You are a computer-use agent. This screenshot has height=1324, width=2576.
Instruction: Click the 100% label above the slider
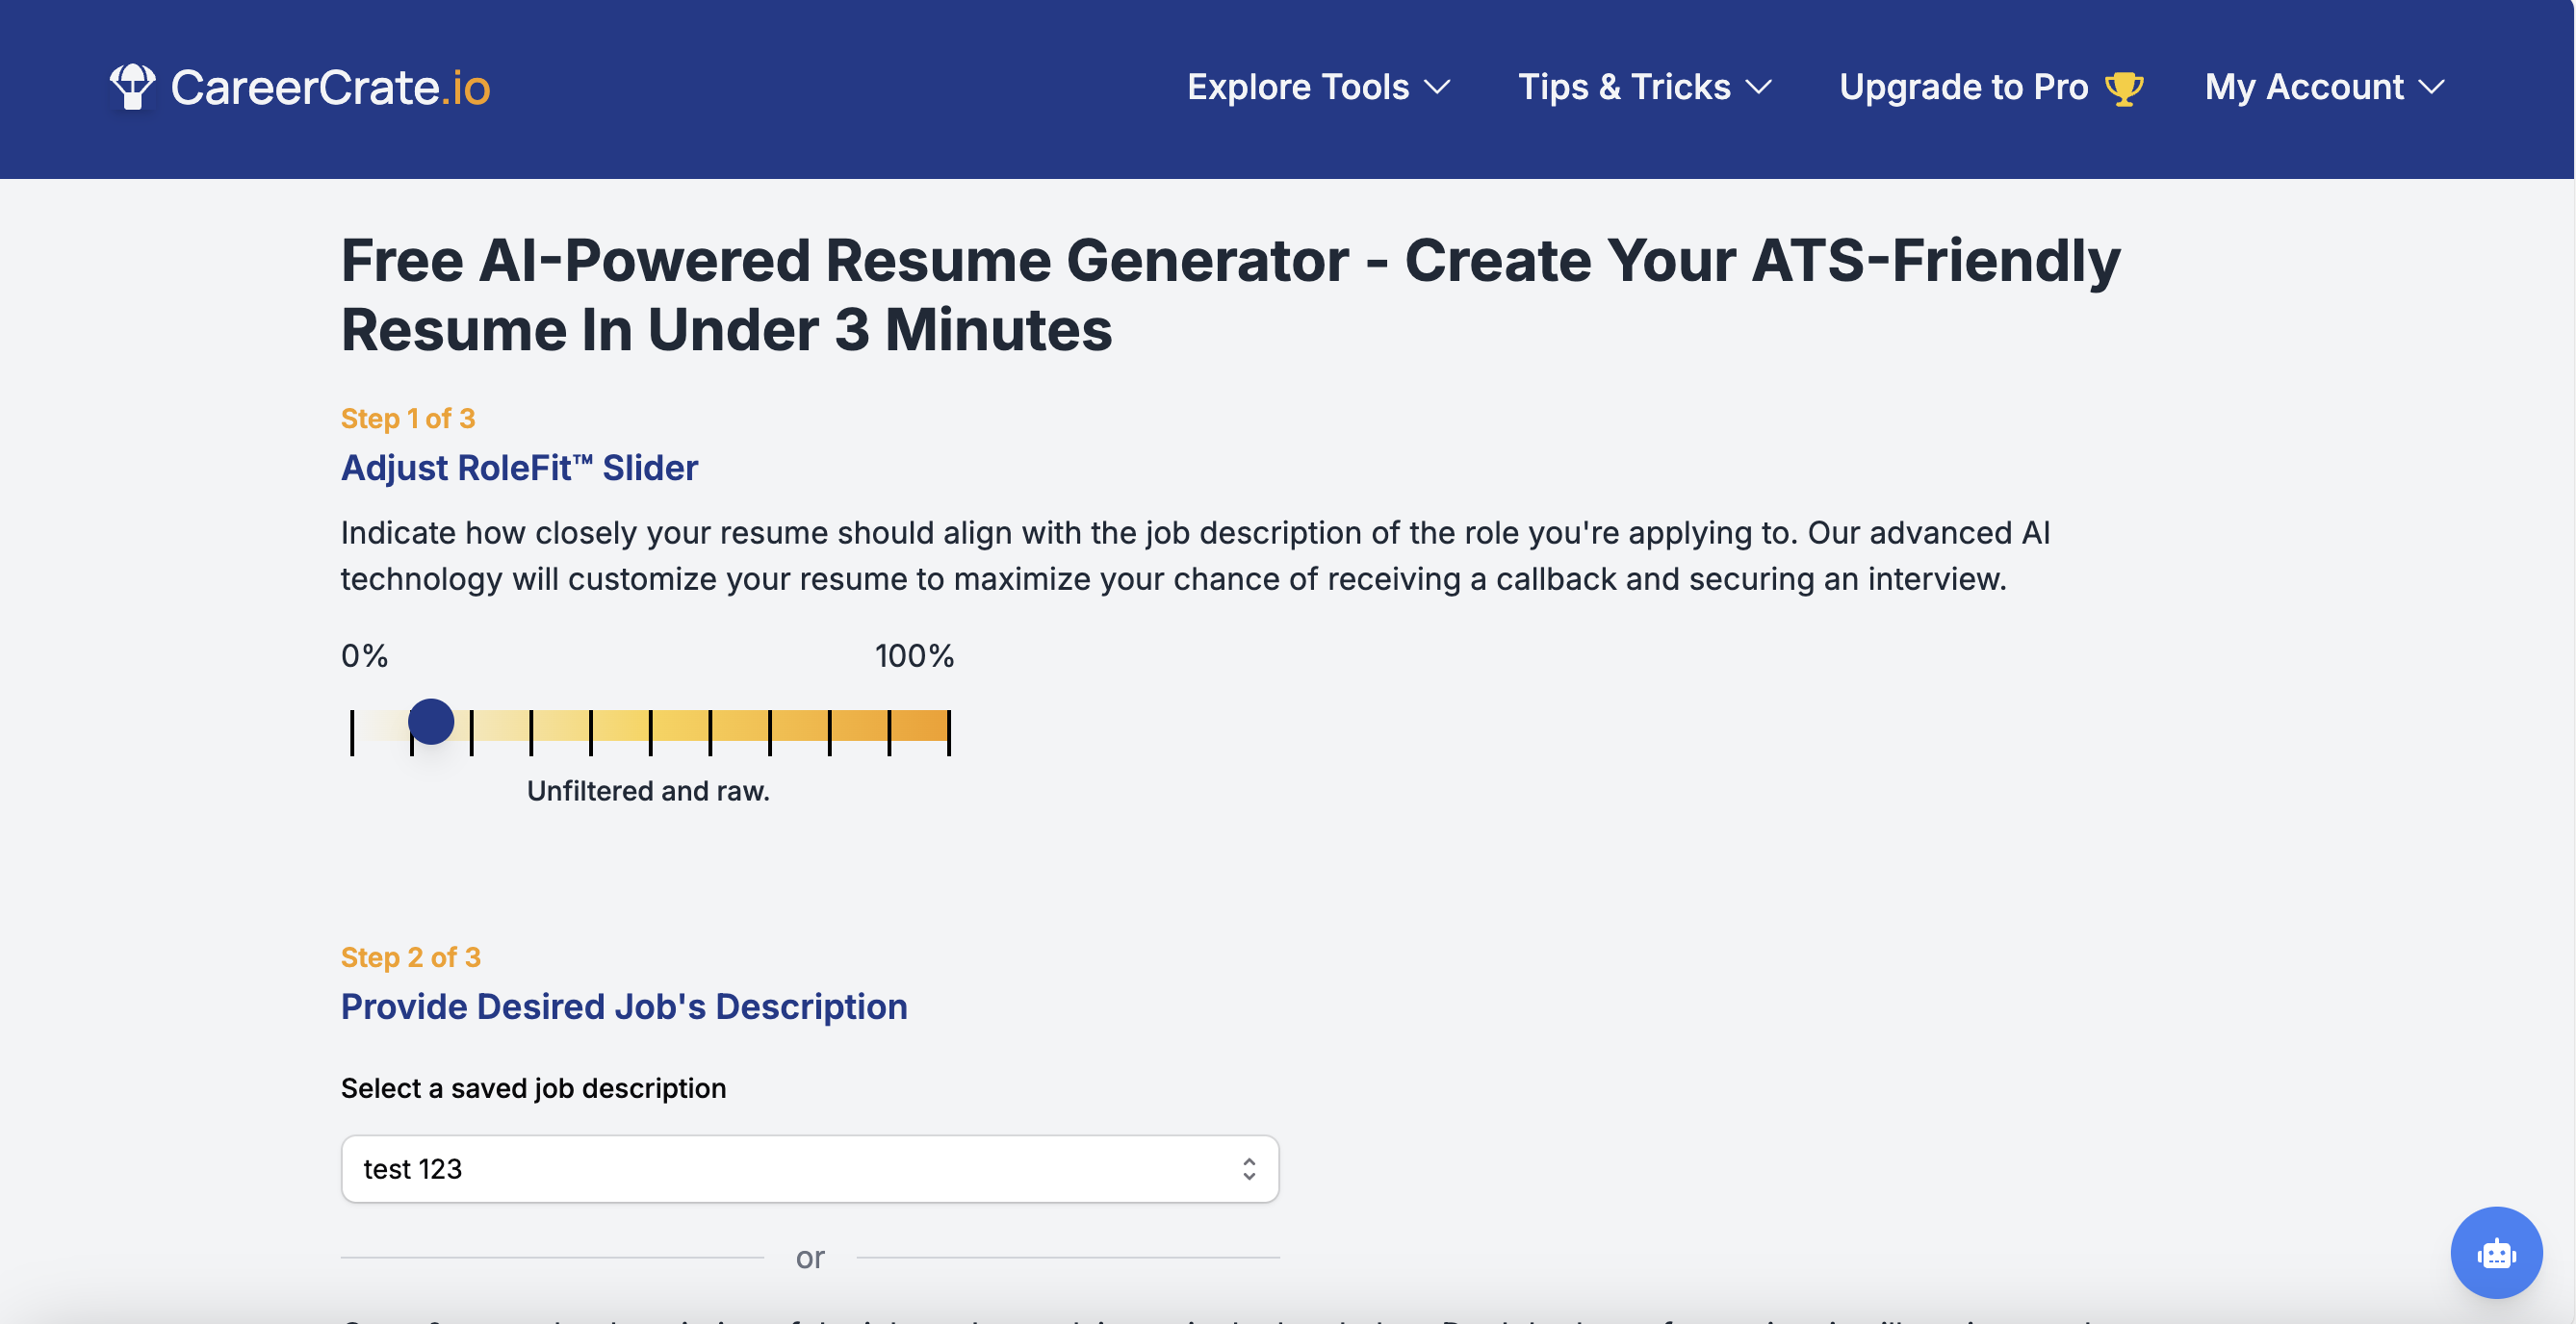click(913, 655)
